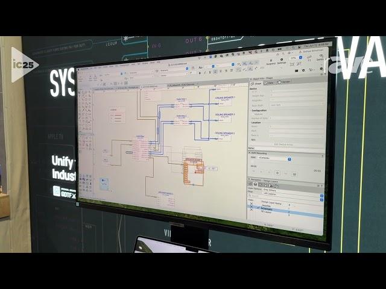Collapse the Location section

[x=251, y=122]
